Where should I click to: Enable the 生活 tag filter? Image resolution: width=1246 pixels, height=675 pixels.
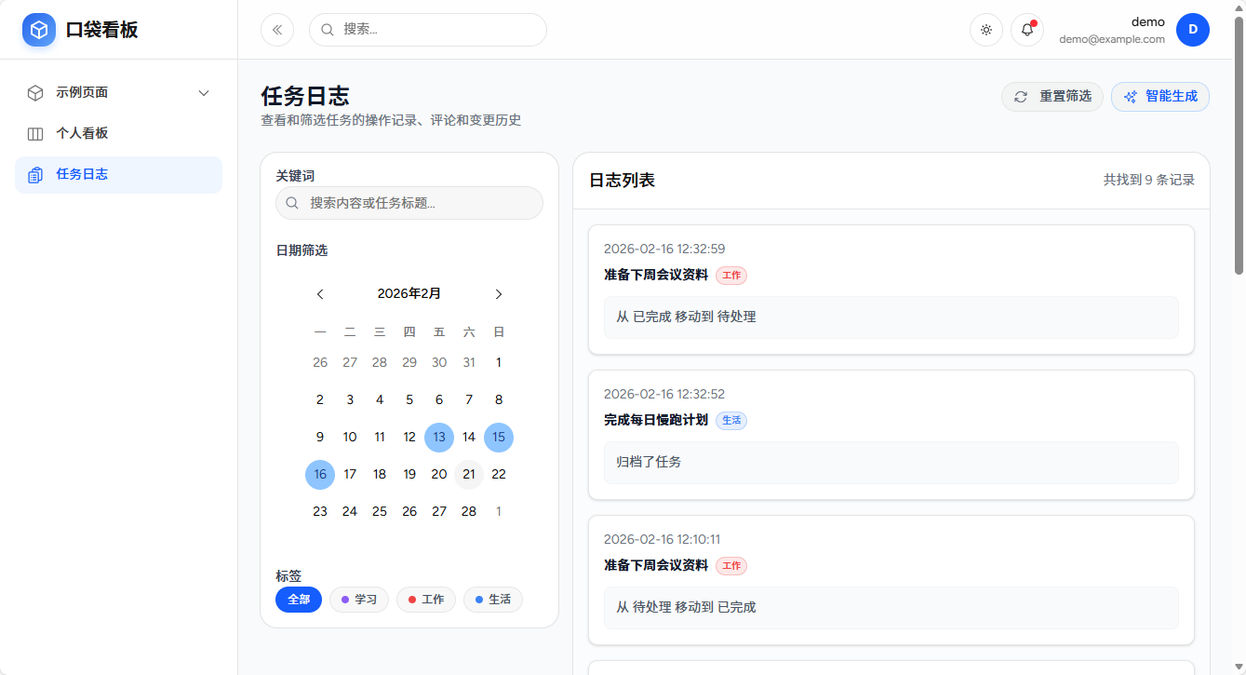point(492,600)
